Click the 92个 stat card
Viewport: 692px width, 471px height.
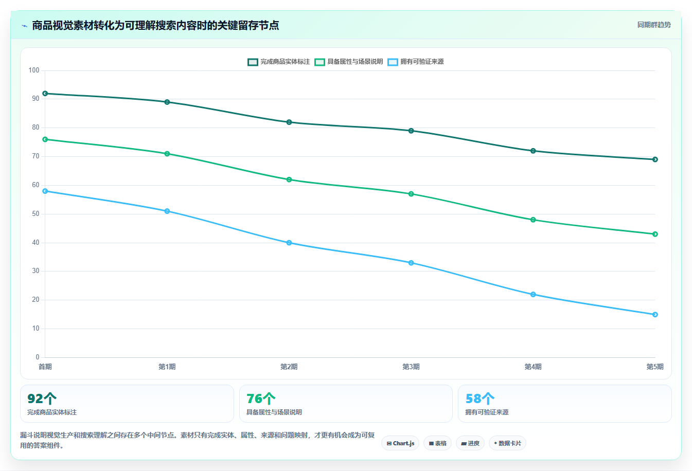click(x=127, y=404)
